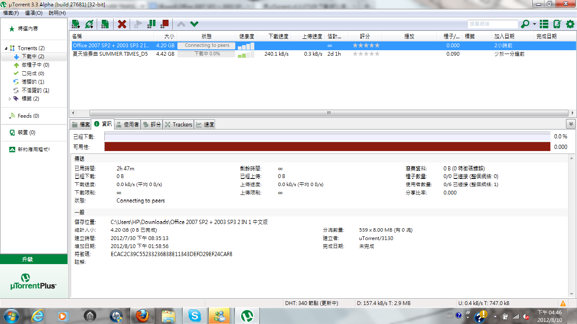577x324 pixels.
Task: Click the D: 157.4 kB/s status
Action: click(384, 303)
